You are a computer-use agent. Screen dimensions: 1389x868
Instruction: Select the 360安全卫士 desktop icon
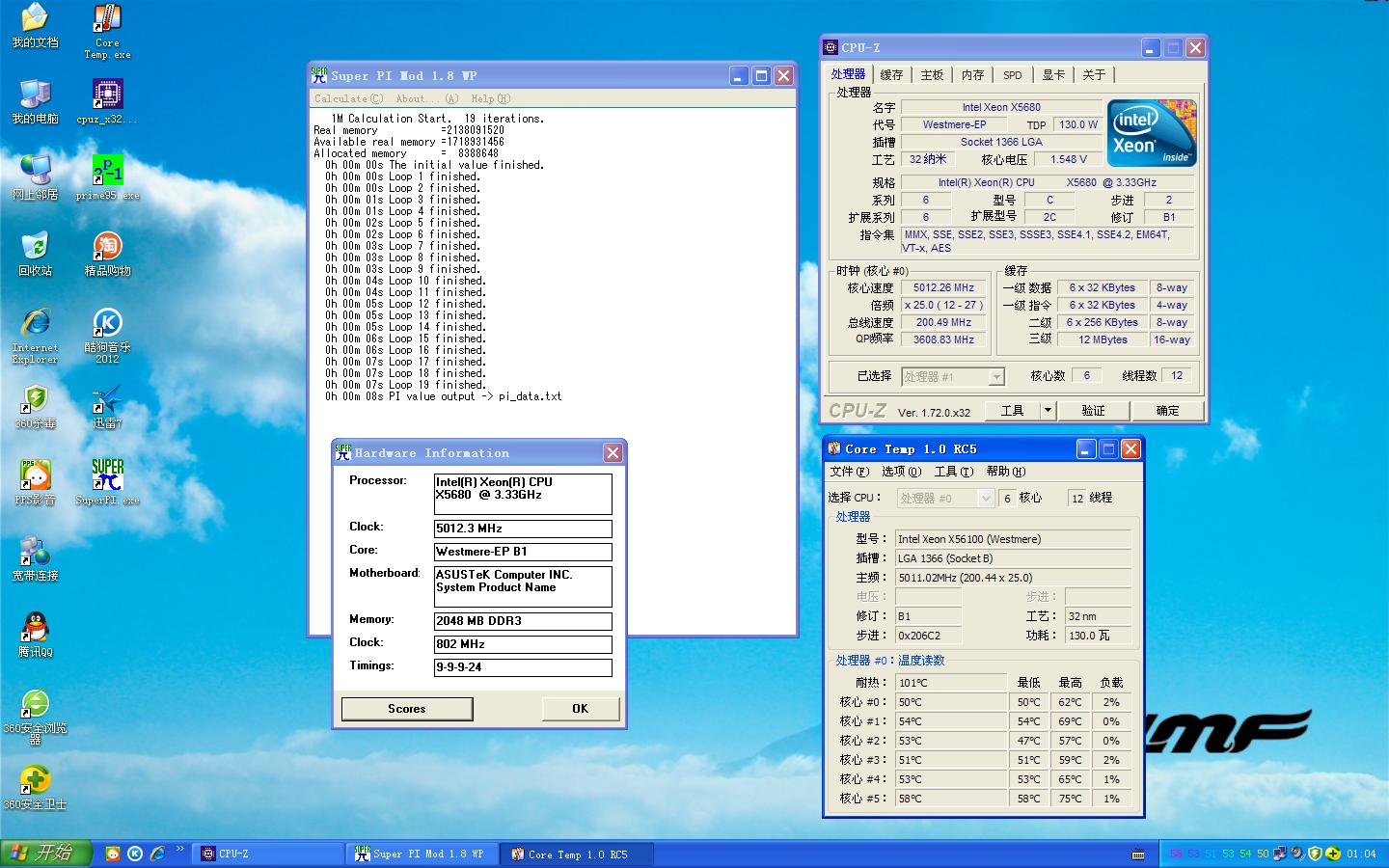coord(35,787)
